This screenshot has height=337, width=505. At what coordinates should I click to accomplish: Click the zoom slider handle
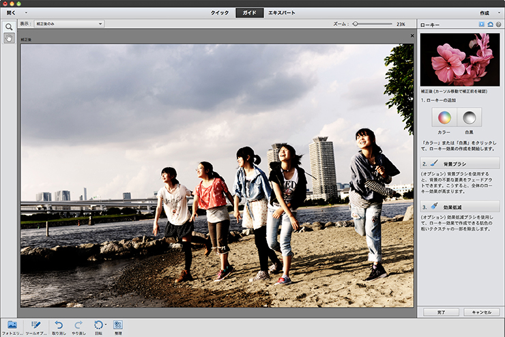coord(355,24)
